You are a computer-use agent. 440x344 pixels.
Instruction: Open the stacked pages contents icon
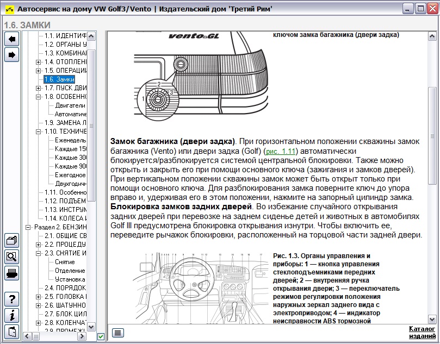[12, 240]
